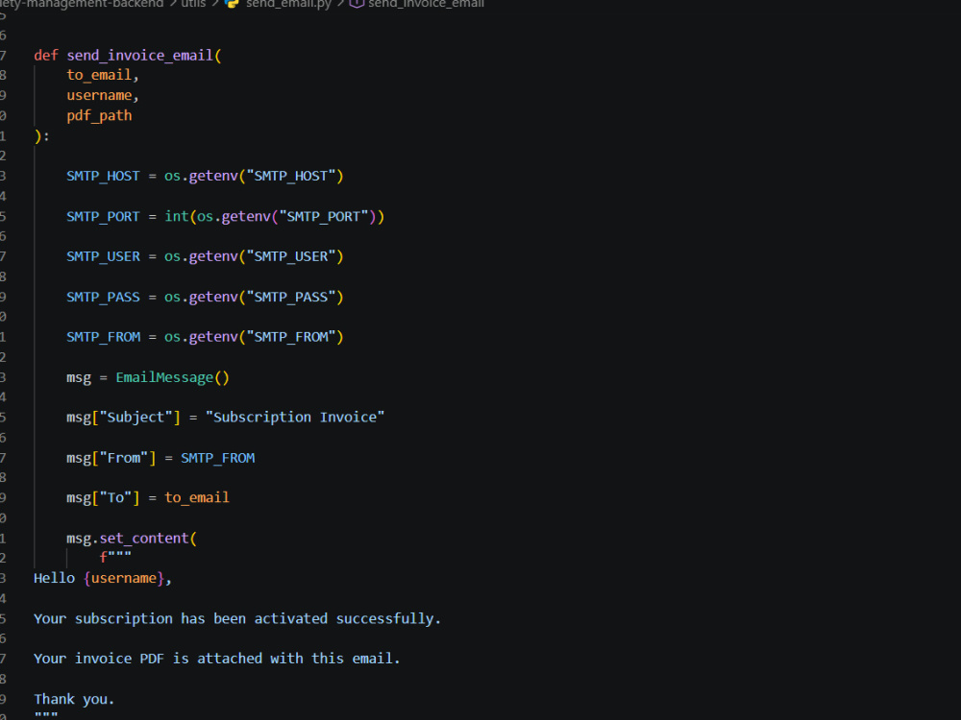Open the send_invoice_email breadcrumb symbol
Screen dimensions: 961x720
click(x=426, y=4)
